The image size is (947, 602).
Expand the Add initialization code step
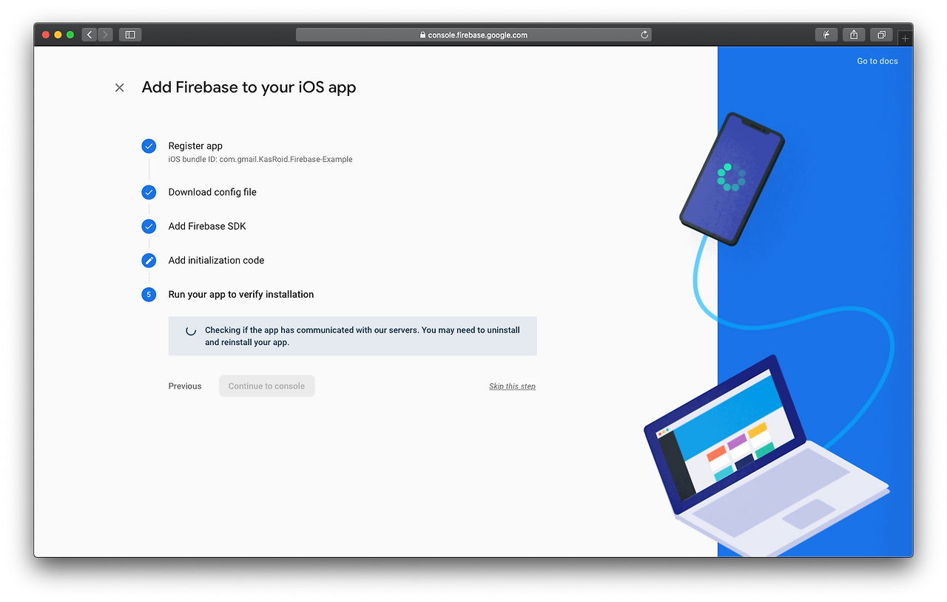pyautogui.click(x=216, y=260)
